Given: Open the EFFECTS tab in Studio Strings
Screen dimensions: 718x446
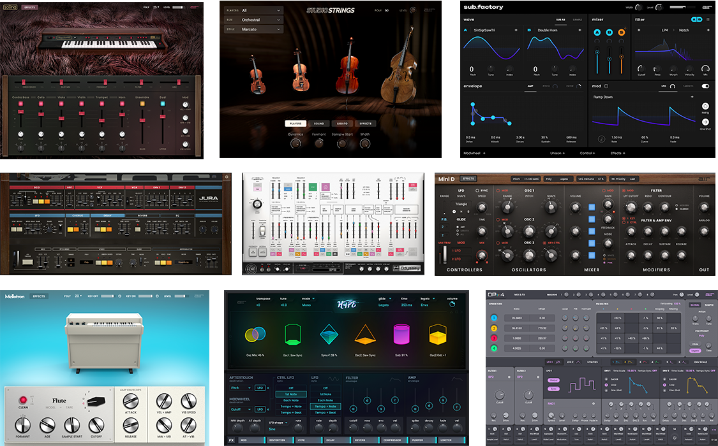Looking at the screenshot, I should coord(366,124).
